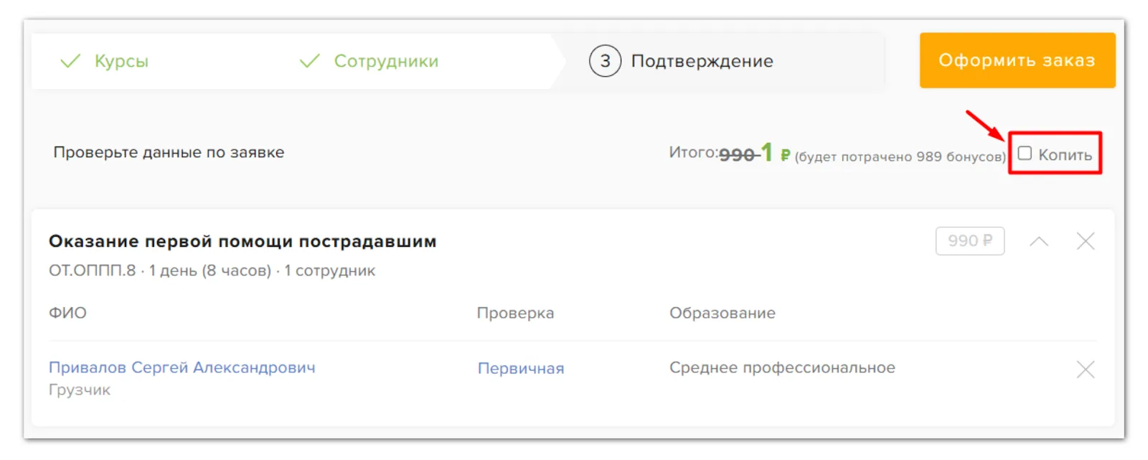Viewport: 1148px width, 460px height.
Task: Click the Оформить заказ button
Action: pyautogui.click(x=1017, y=60)
